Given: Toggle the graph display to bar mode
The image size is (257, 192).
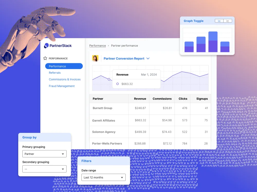Looking at the screenshot, I should click(219, 21).
